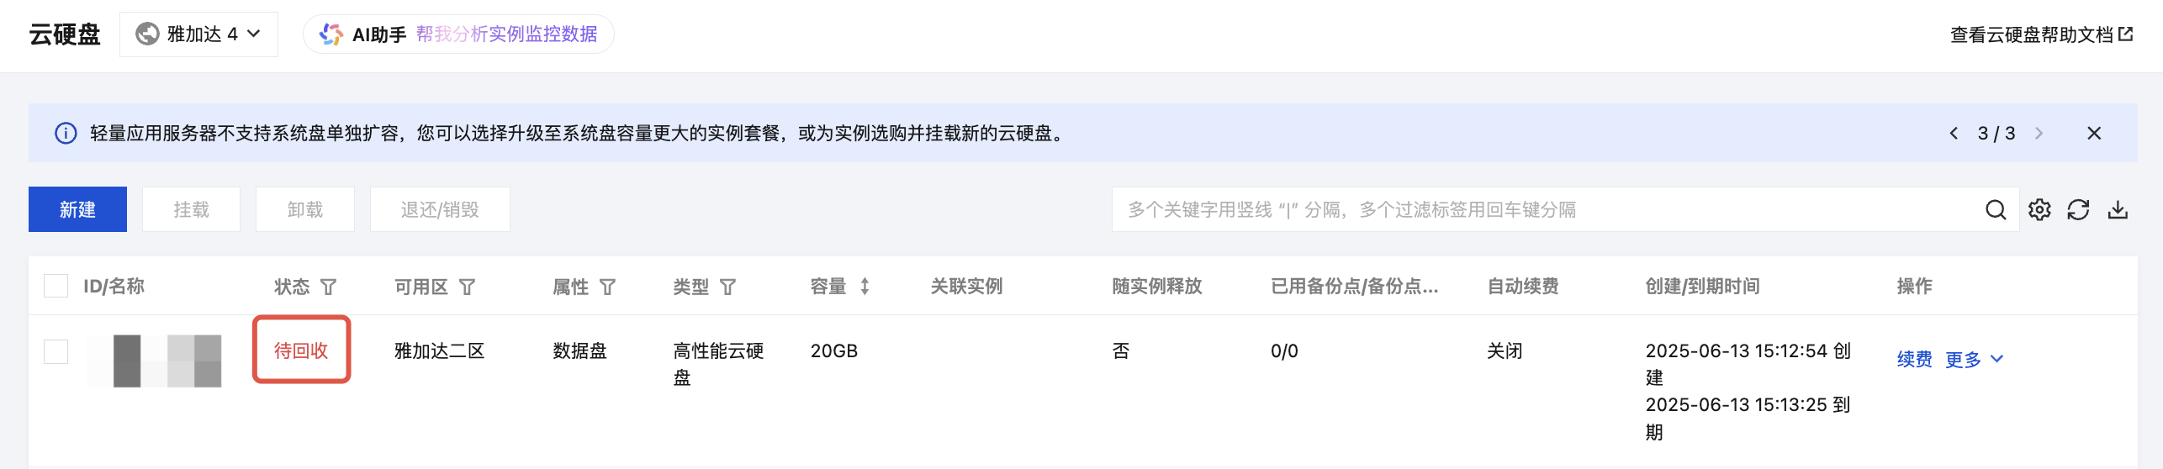Open column settings gear icon
This screenshot has width=2163, height=469.
click(2039, 209)
